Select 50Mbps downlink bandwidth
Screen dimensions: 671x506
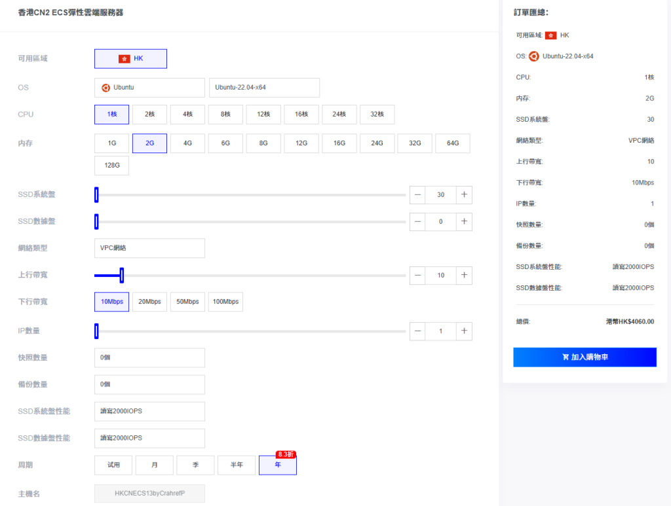(187, 302)
